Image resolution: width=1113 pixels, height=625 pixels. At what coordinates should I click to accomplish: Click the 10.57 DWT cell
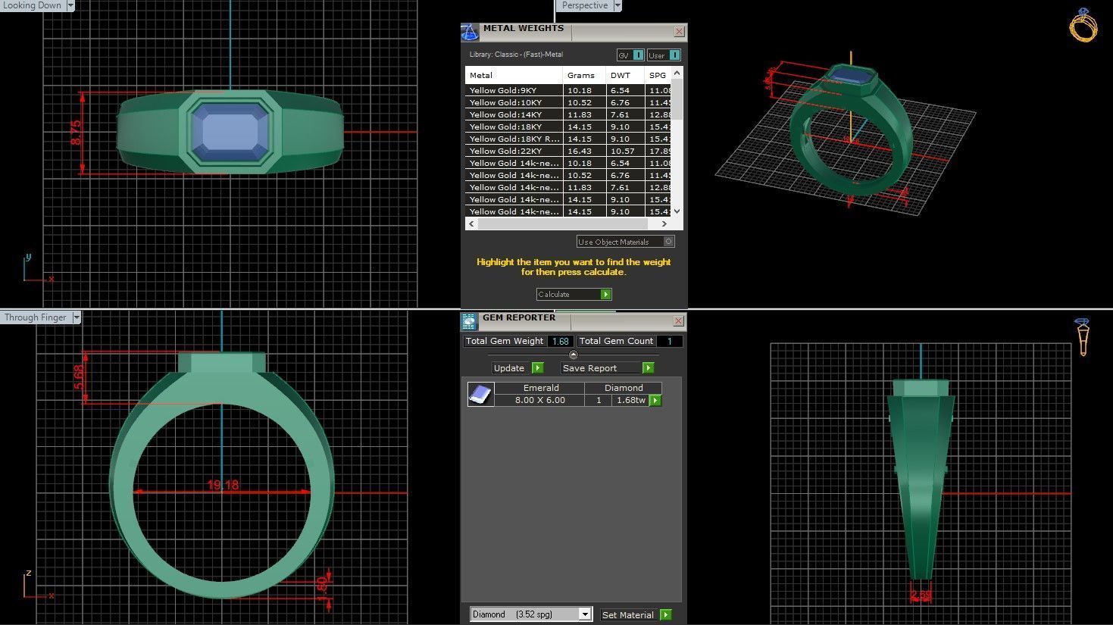click(x=624, y=151)
